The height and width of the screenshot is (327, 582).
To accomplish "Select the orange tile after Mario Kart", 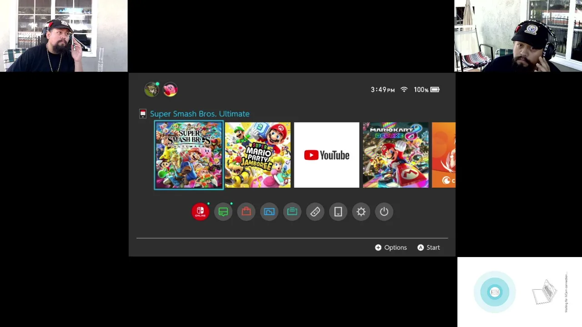I will coord(444,155).
